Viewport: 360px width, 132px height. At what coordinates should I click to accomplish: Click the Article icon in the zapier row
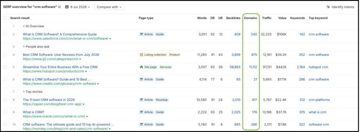pyautogui.click(x=141, y=100)
